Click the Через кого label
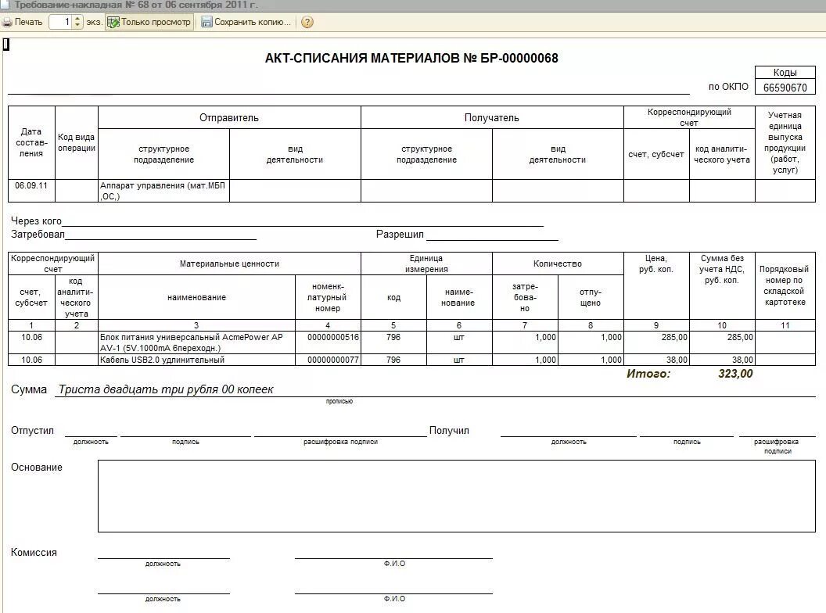Image resolution: width=826 pixels, height=613 pixels. pos(36,220)
